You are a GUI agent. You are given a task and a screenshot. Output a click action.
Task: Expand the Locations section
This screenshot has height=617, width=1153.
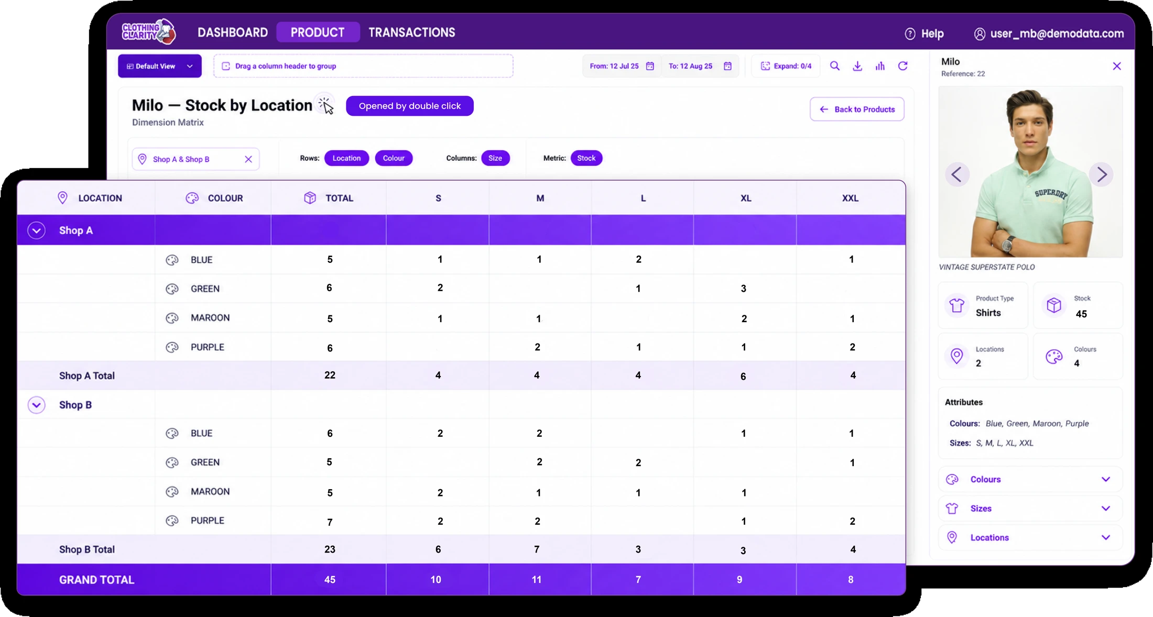[x=1030, y=537]
